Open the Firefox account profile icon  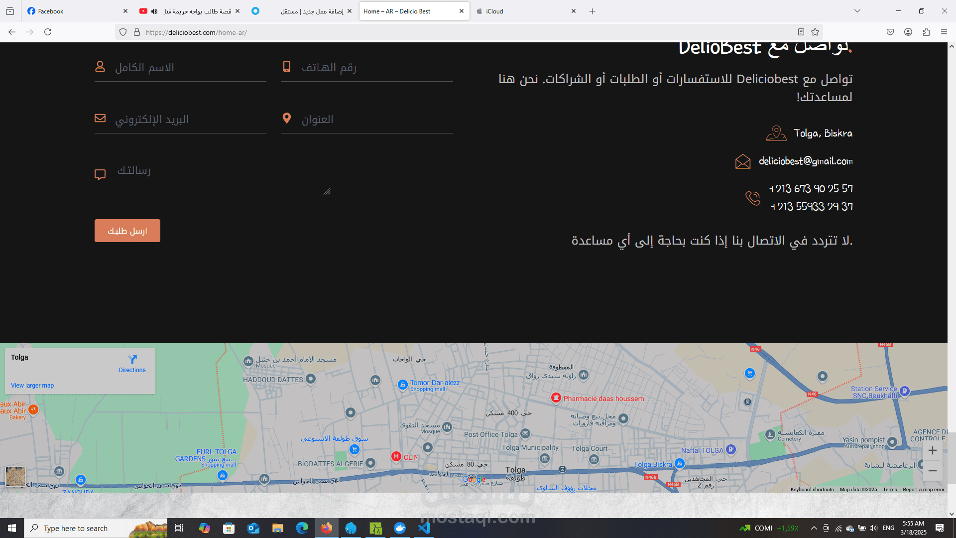click(908, 32)
